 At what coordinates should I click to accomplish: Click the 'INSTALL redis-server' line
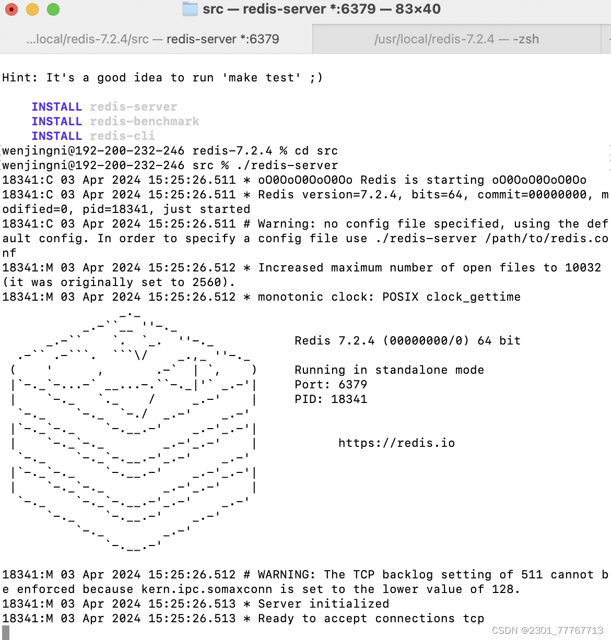104,107
